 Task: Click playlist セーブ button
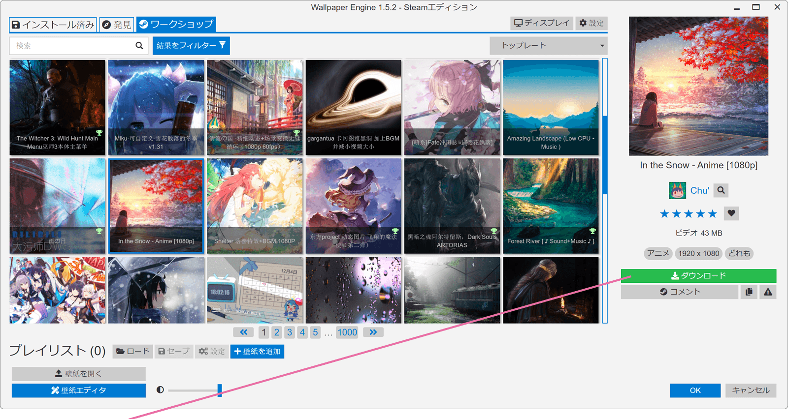174,351
